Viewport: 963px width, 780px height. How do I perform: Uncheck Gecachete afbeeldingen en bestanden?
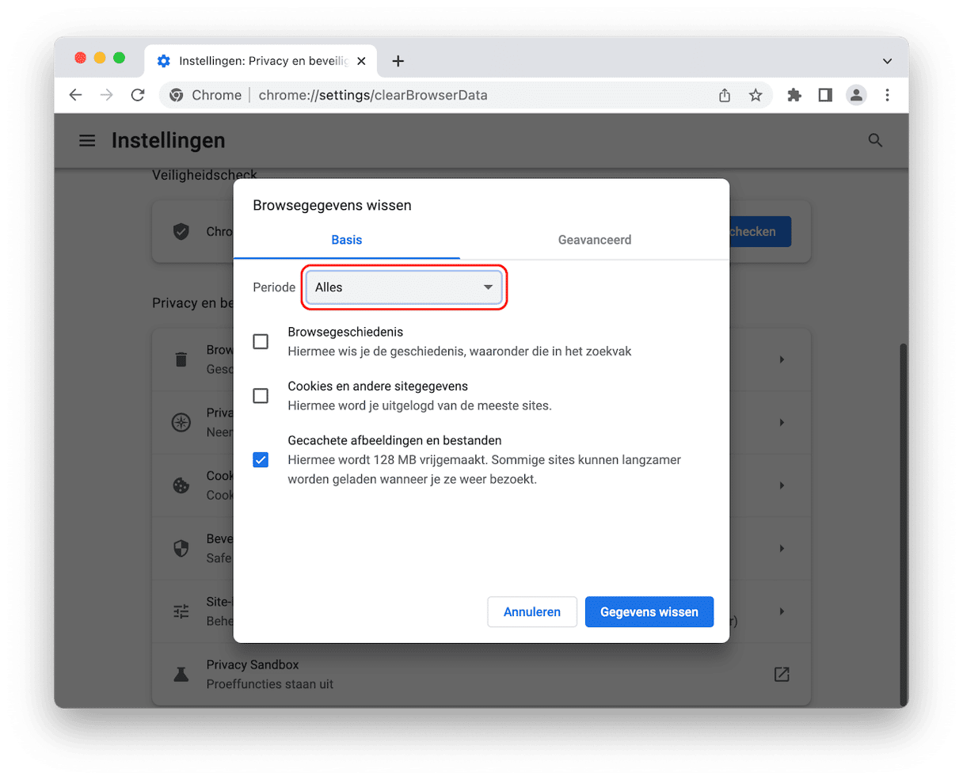(x=261, y=459)
